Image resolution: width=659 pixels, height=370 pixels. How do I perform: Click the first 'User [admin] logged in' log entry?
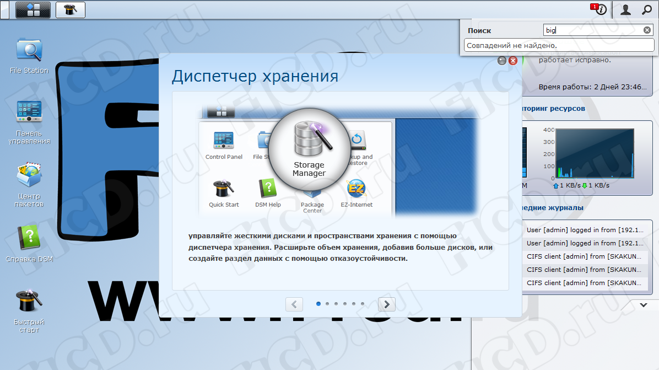585,230
